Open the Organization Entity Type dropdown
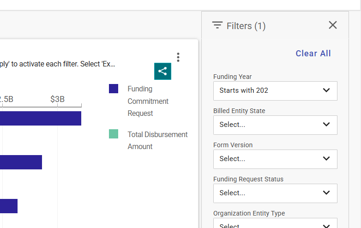 (275, 223)
